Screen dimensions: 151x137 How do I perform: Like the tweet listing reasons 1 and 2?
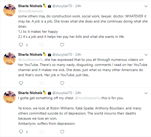(62, 45)
